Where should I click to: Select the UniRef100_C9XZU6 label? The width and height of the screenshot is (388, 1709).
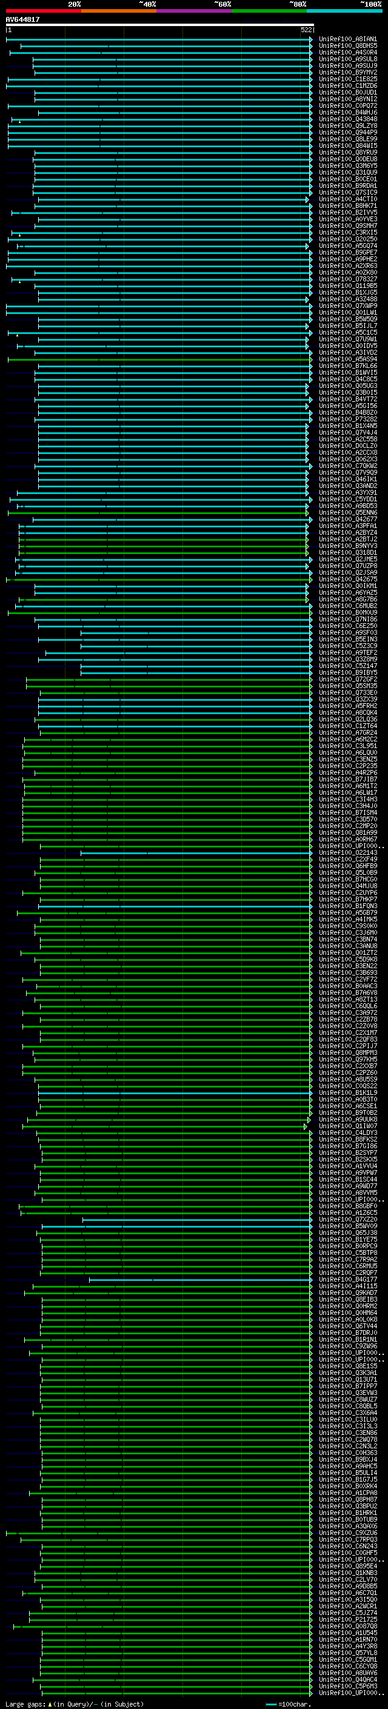pyautogui.click(x=347, y=1533)
